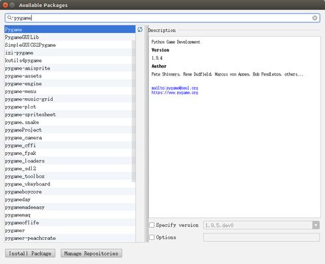Image resolution: width=325 pixels, height=264 pixels.
Task: Select the pygame_cffi package
Action: click(x=70, y=146)
